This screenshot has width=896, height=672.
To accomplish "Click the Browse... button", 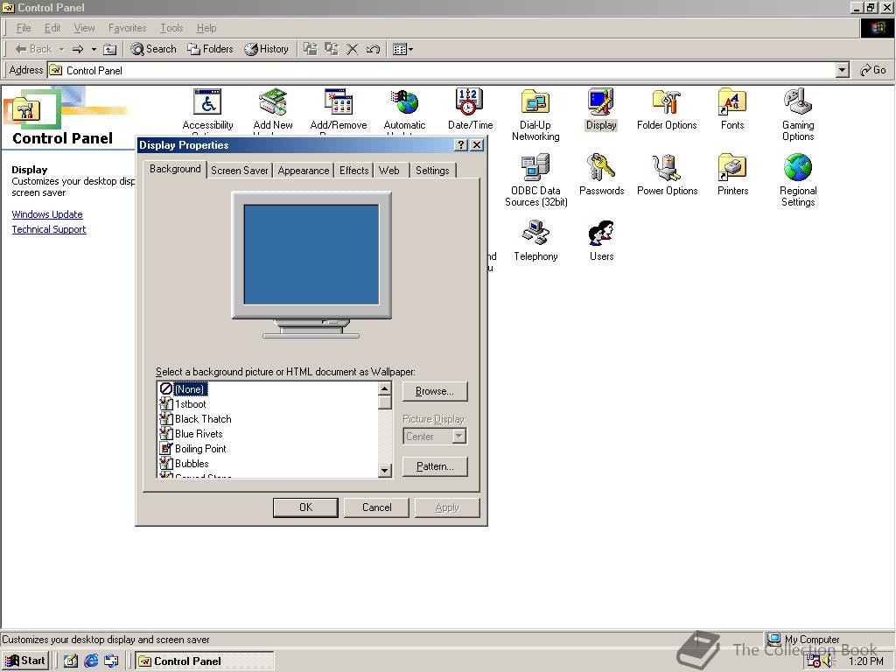I will click(435, 391).
